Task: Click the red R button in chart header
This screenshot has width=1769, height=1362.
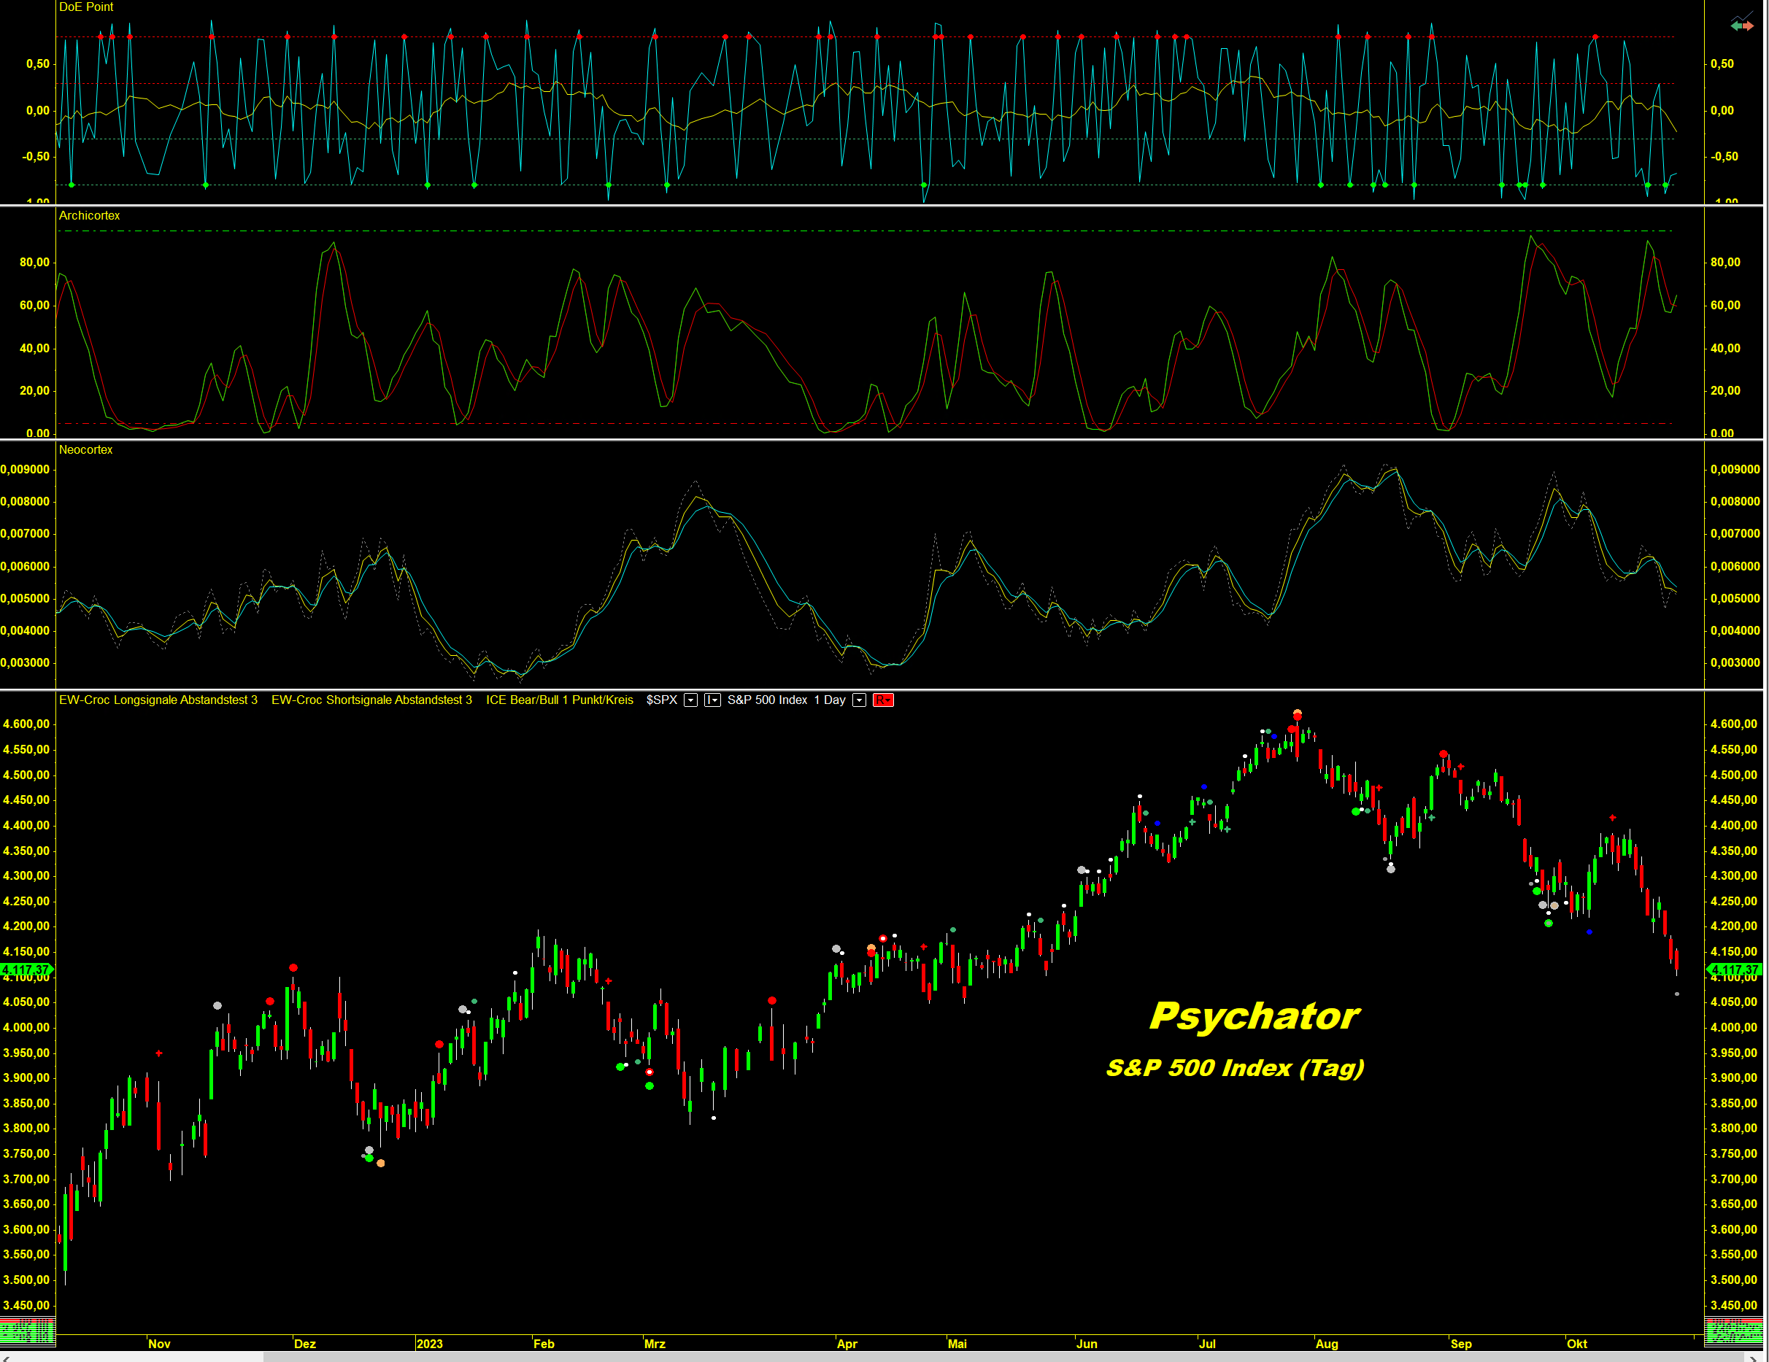Action: pyautogui.click(x=883, y=700)
